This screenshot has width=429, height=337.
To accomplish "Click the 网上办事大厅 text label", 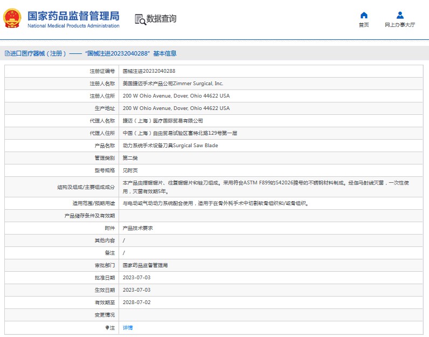I will (400, 25).
